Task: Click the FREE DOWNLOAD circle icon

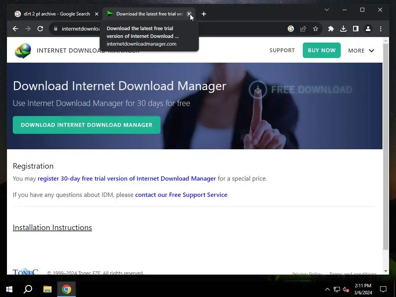Action: [258, 90]
